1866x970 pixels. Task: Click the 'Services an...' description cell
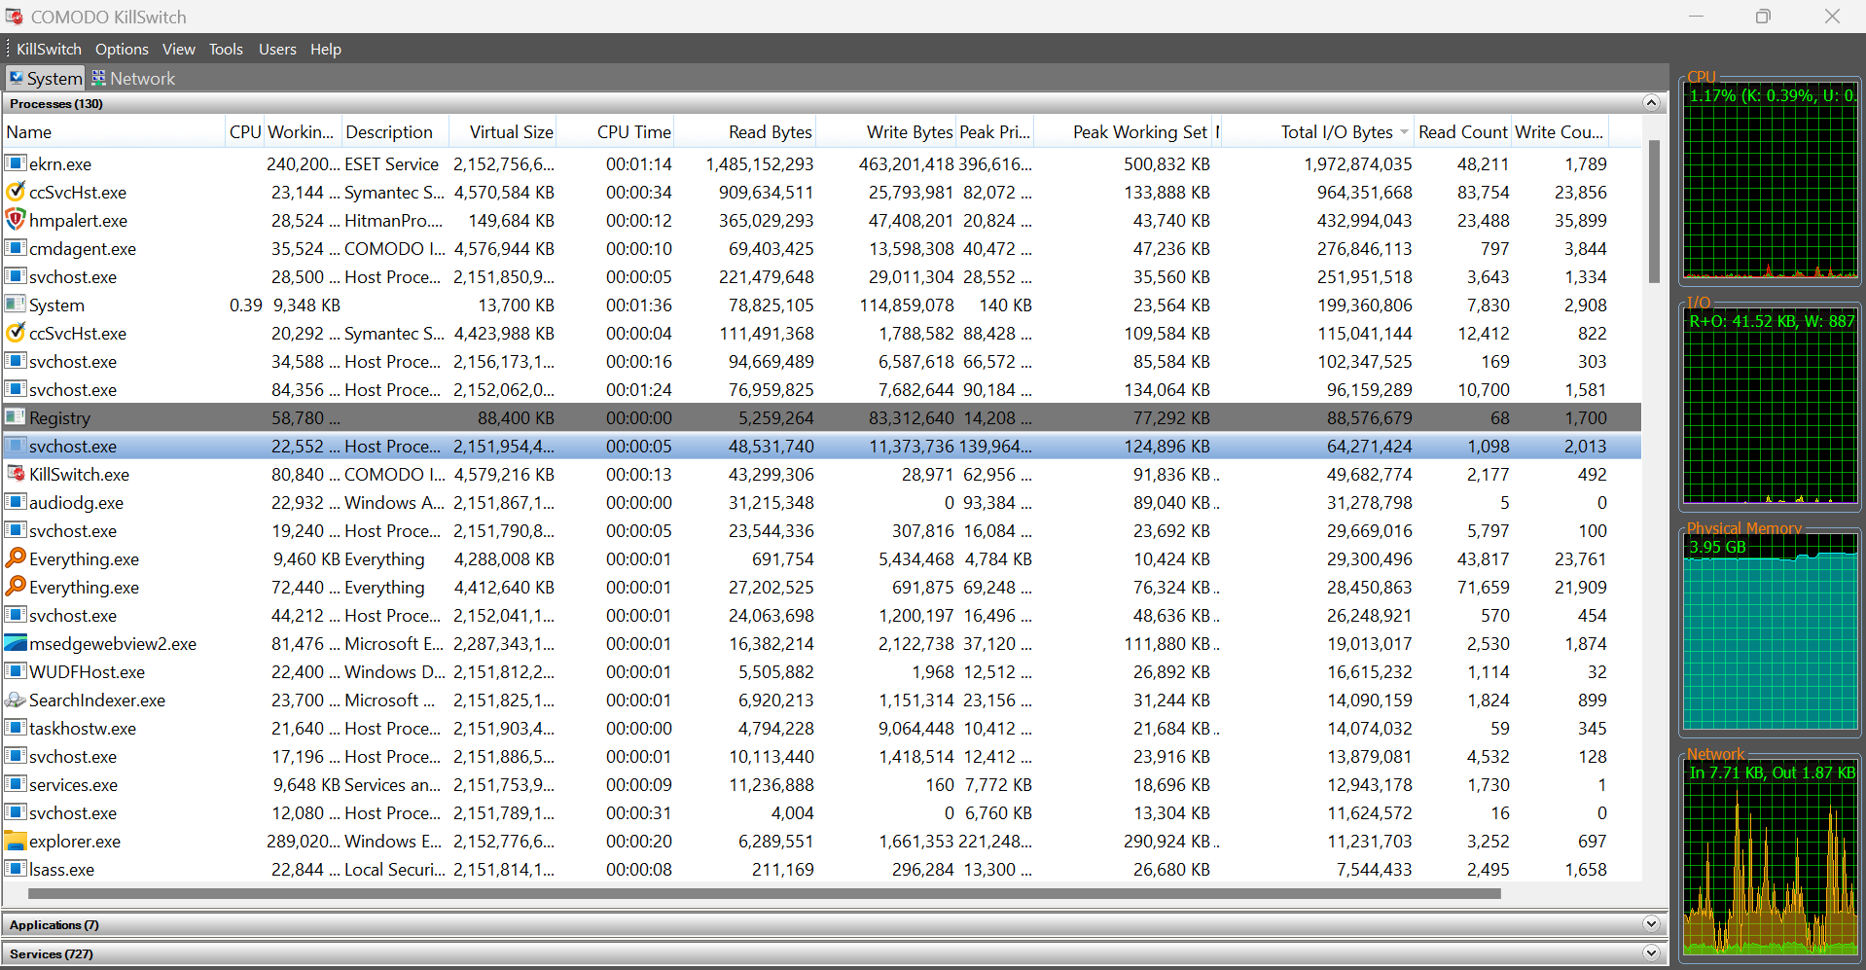pos(392,784)
